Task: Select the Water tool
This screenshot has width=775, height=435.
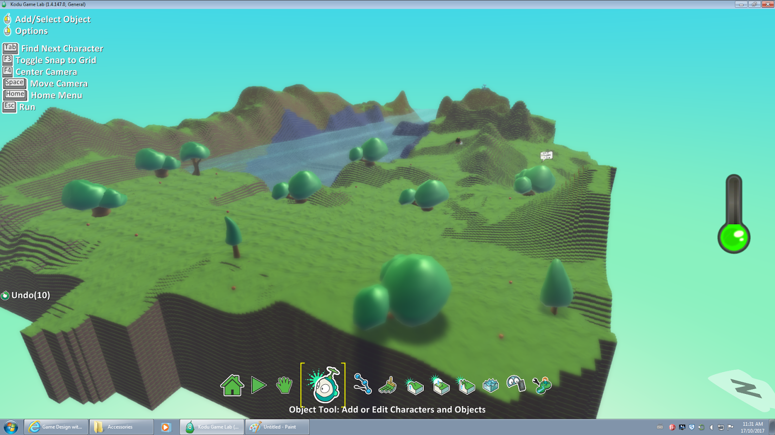Action: pos(491,386)
